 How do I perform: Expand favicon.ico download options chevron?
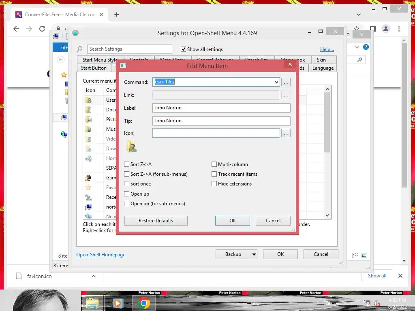coord(94,276)
